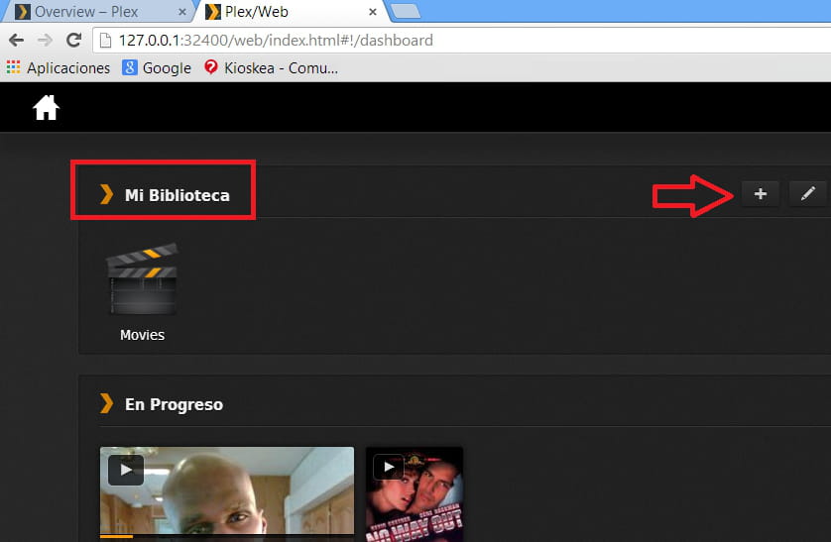The image size is (831, 542).
Task: Reload the Plex dashboard page
Action: pyautogui.click(x=73, y=42)
